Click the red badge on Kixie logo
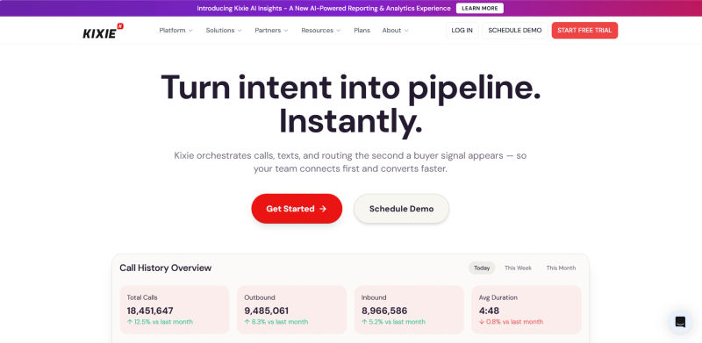This screenshot has height=343, width=702. tap(120, 26)
